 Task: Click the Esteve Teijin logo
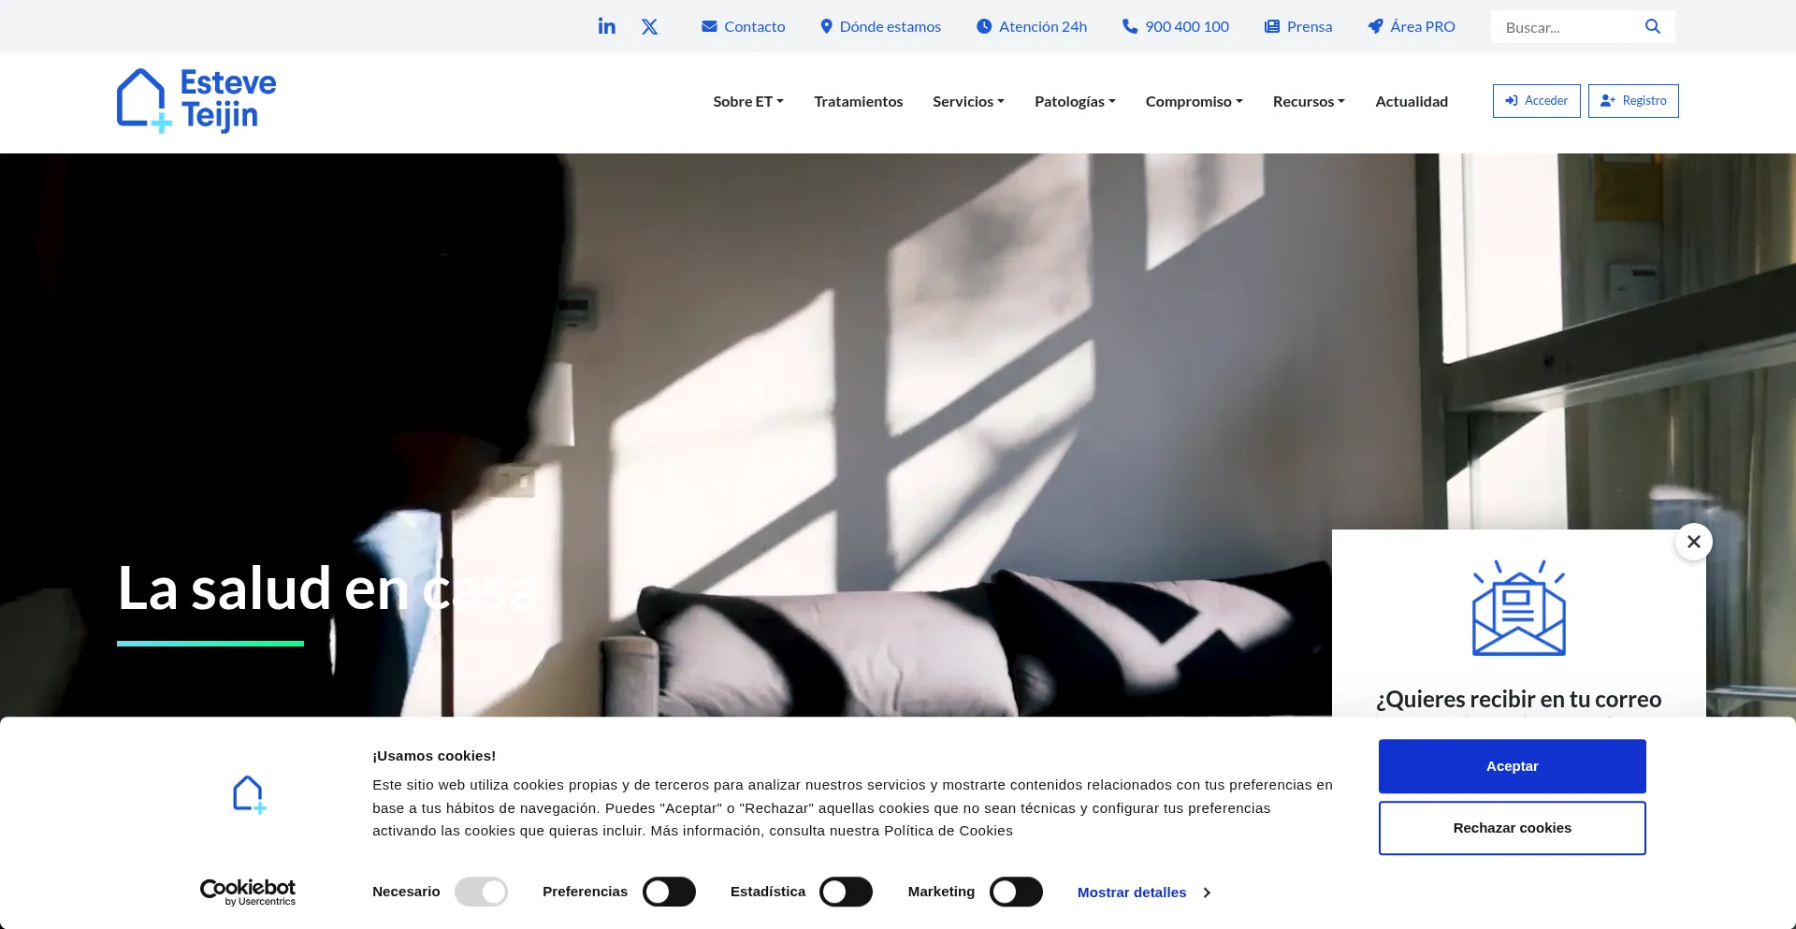click(196, 100)
